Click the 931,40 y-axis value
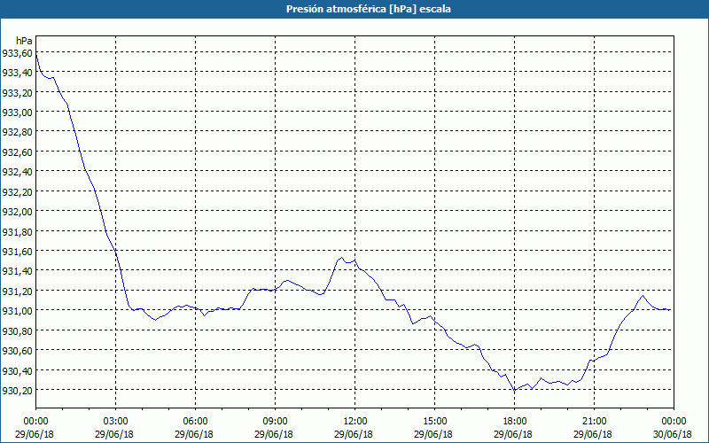This screenshot has height=443, width=709. (x=17, y=271)
